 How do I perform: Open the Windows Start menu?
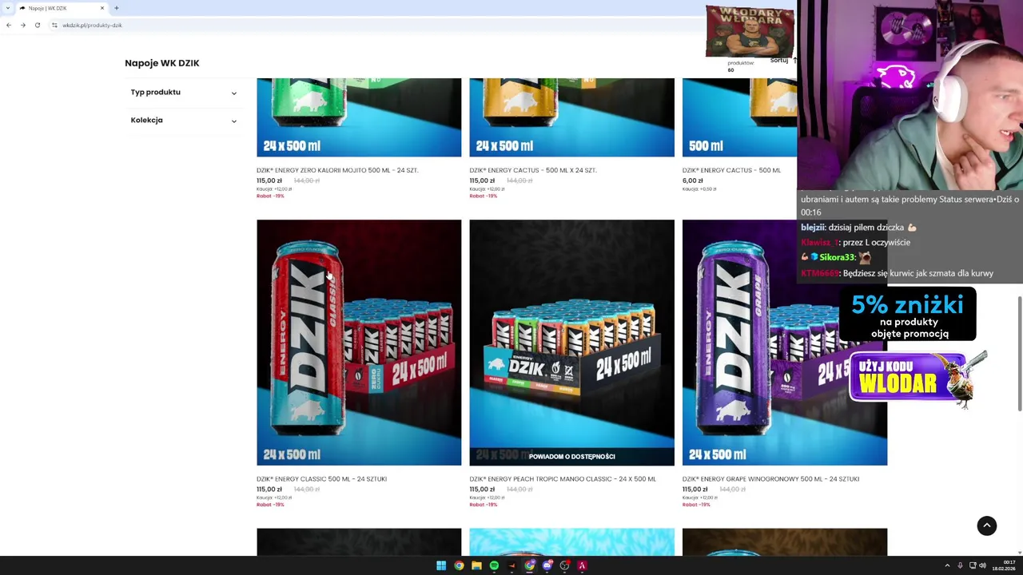(441, 565)
